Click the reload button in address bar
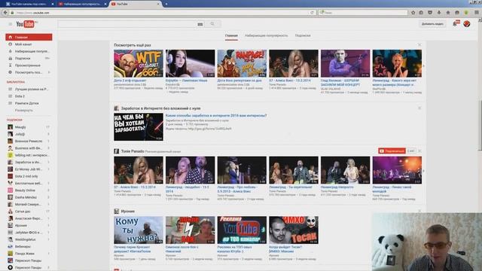 (x=312, y=13)
